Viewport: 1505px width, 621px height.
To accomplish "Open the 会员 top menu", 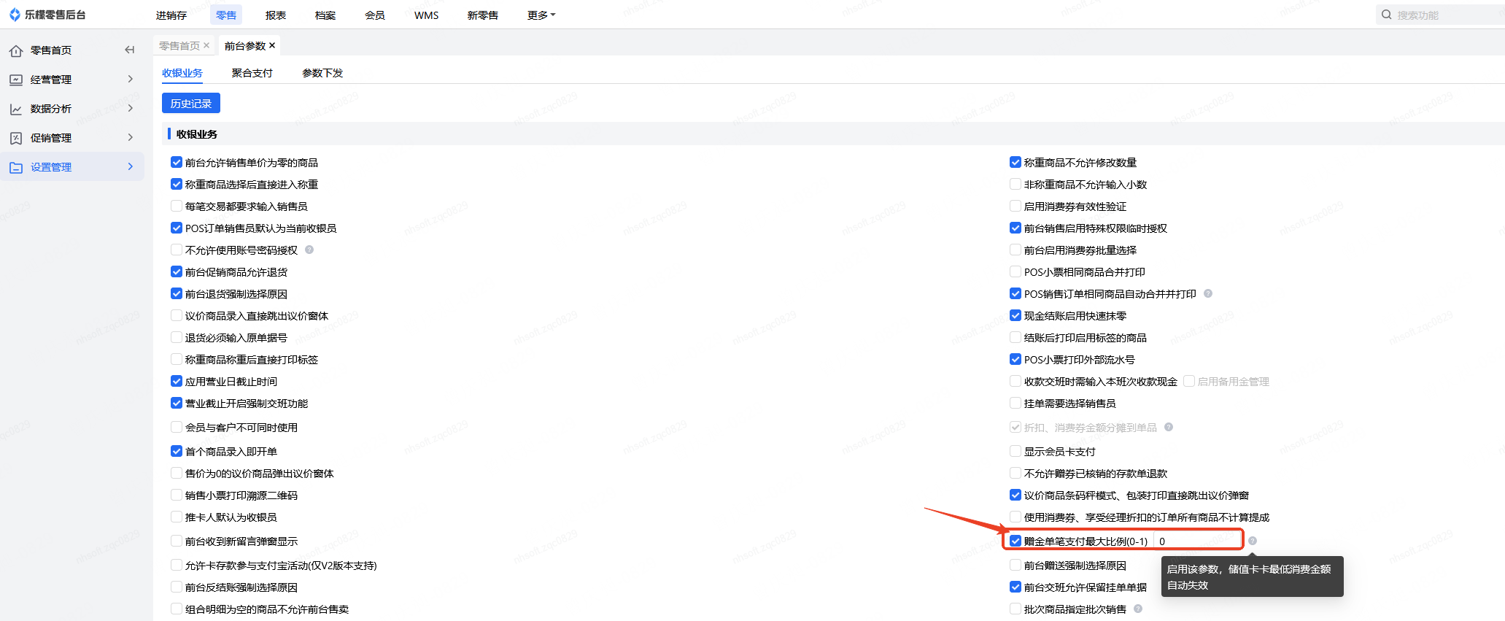I will 375,15.
